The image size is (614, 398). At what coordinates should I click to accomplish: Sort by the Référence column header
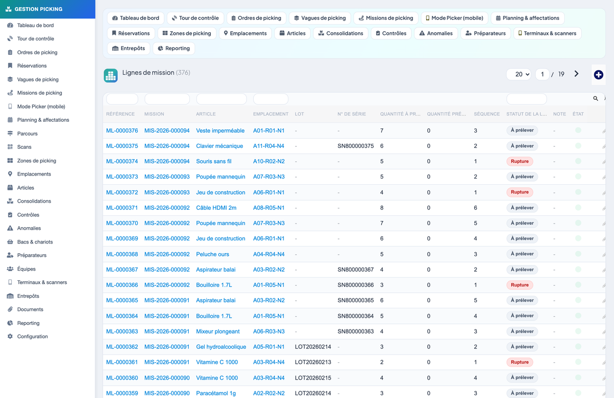point(120,114)
